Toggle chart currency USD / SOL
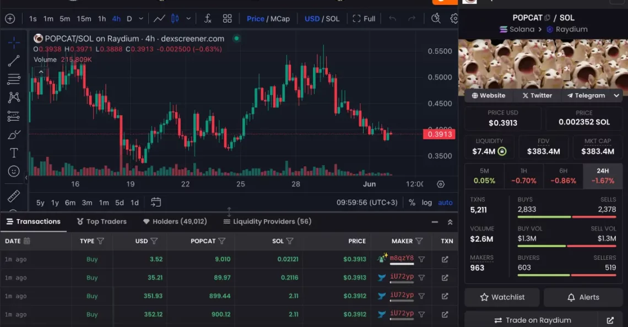Screen dimensions: 628x327 322,19
